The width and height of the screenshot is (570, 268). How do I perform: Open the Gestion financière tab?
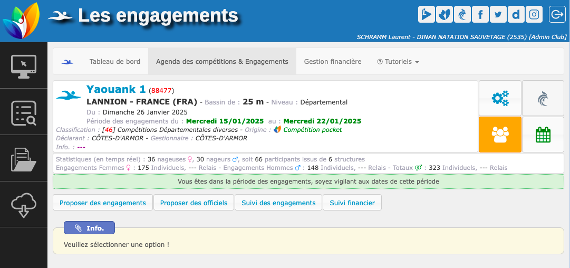tap(333, 62)
